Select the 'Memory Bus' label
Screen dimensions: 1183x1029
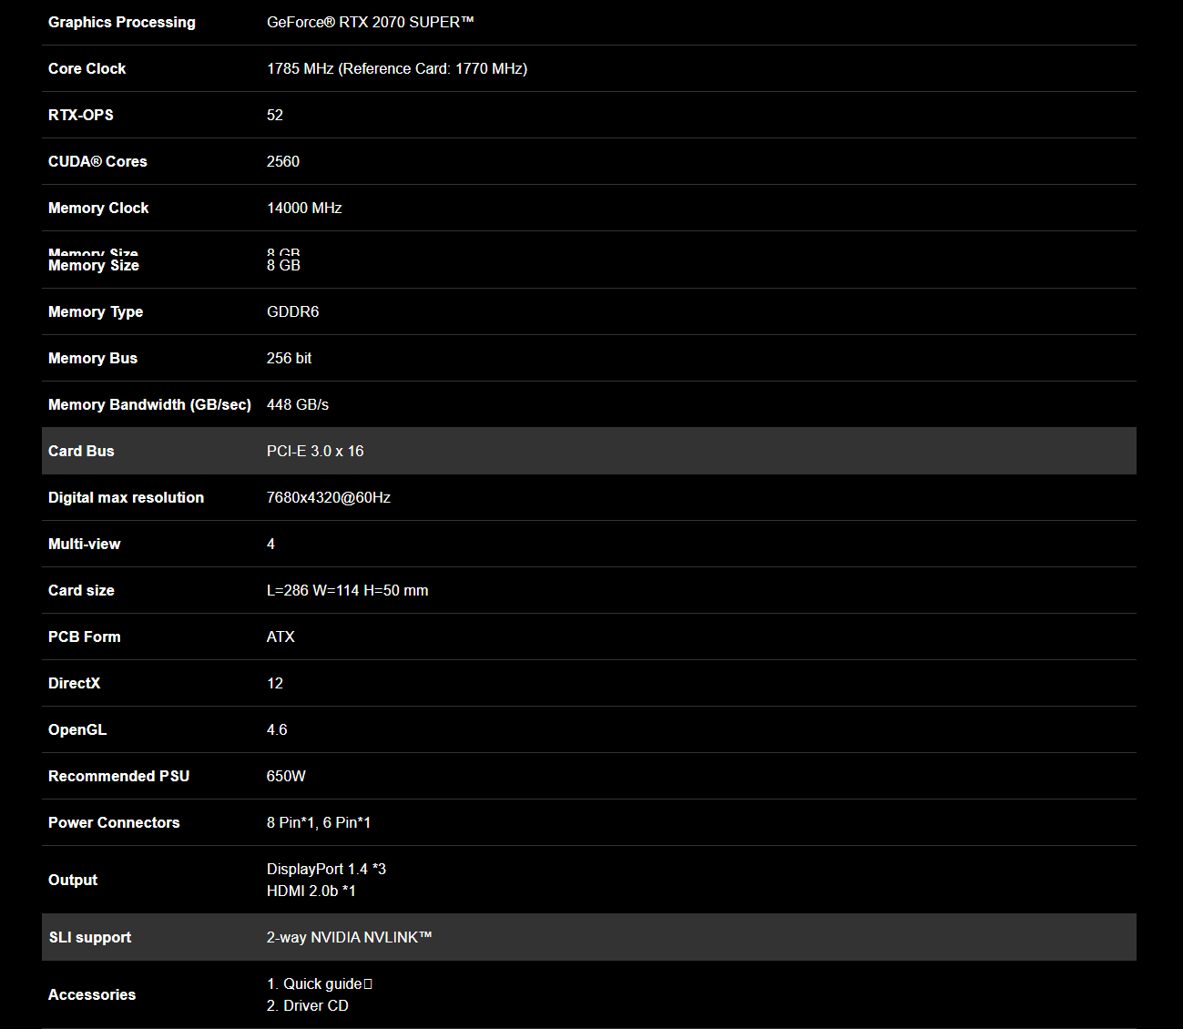coord(93,358)
